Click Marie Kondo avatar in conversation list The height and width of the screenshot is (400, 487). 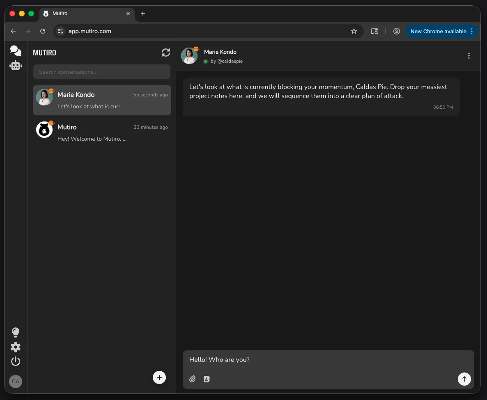tap(44, 97)
